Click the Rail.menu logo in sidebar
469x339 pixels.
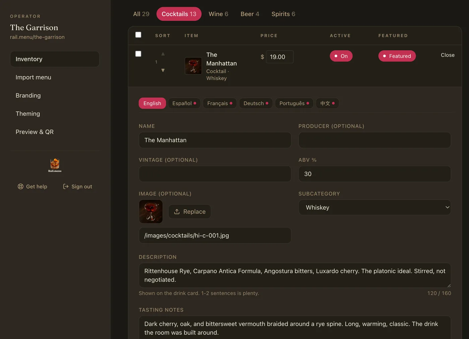tap(55, 165)
